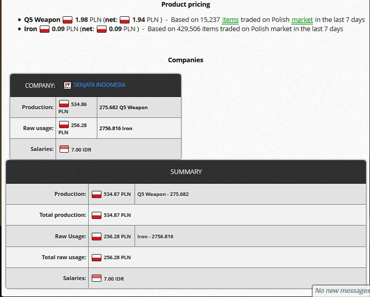Click flag in summary Total production row
The width and height of the screenshot is (370, 297).
click(96, 215)
